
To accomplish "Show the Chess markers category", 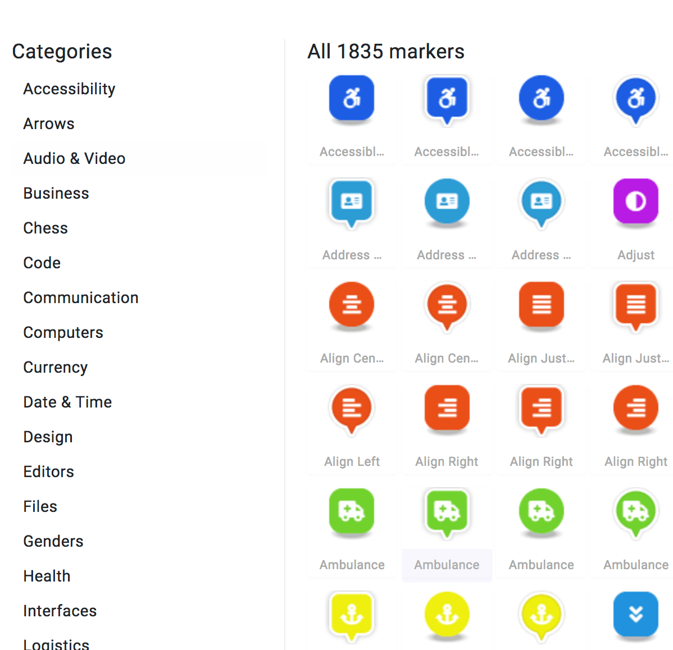I will tap(46, 228).
